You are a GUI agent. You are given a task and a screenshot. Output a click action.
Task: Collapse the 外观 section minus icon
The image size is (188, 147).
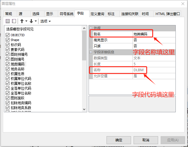pyautogui.click(x=91, y=28)
